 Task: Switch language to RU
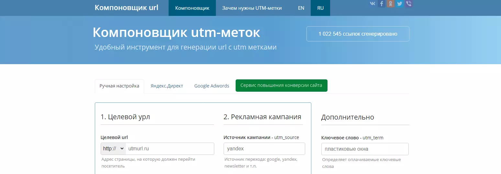320,8
